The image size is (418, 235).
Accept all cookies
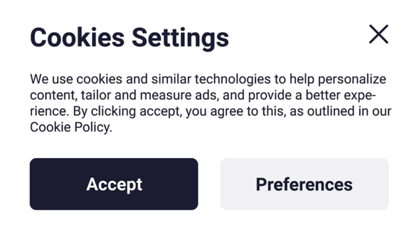[114, 184]
